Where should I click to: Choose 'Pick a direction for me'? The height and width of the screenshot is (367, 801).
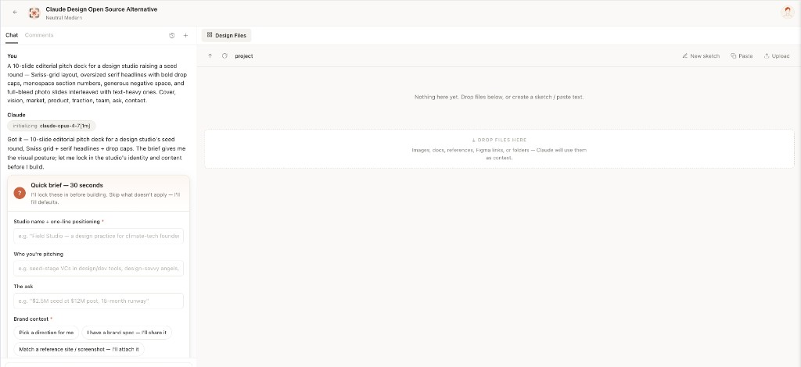tap(46, 333)
